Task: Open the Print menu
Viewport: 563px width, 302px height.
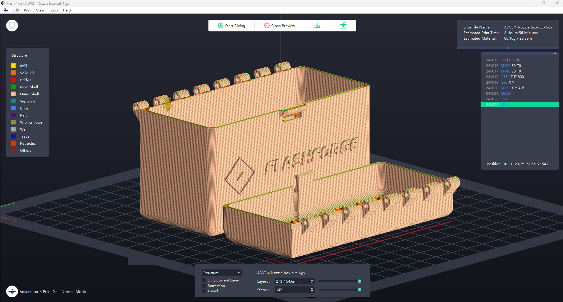Action: [x=28, y=10]
